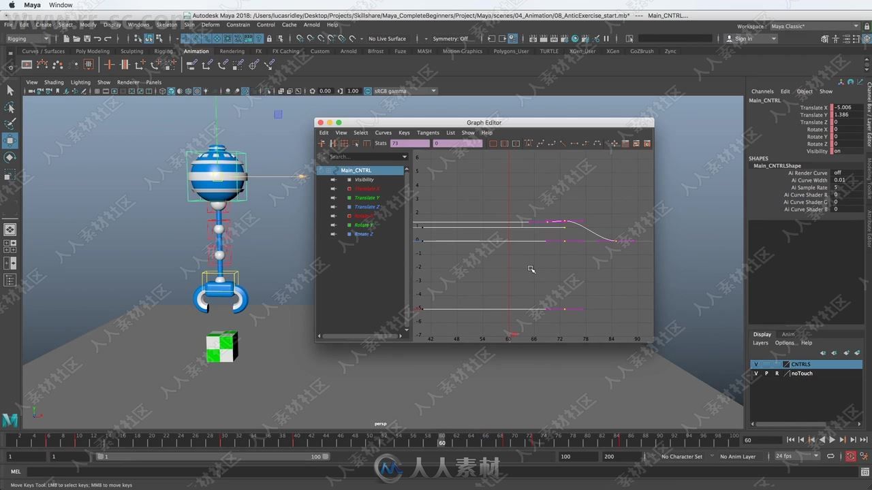872x490 pixels.
Task: Switch to the Rigging shelf tab
Action: click(163, 51)
